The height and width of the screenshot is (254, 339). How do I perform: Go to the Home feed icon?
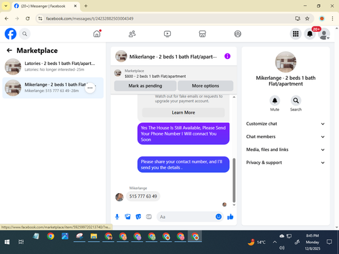97,34
